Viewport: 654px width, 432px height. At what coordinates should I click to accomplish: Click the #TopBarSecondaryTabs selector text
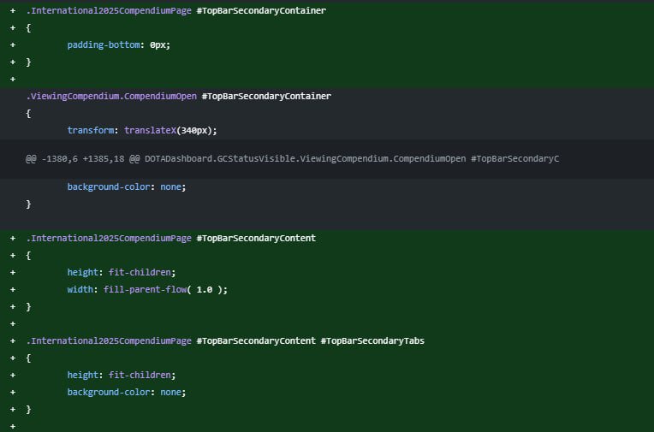[372, 340]
